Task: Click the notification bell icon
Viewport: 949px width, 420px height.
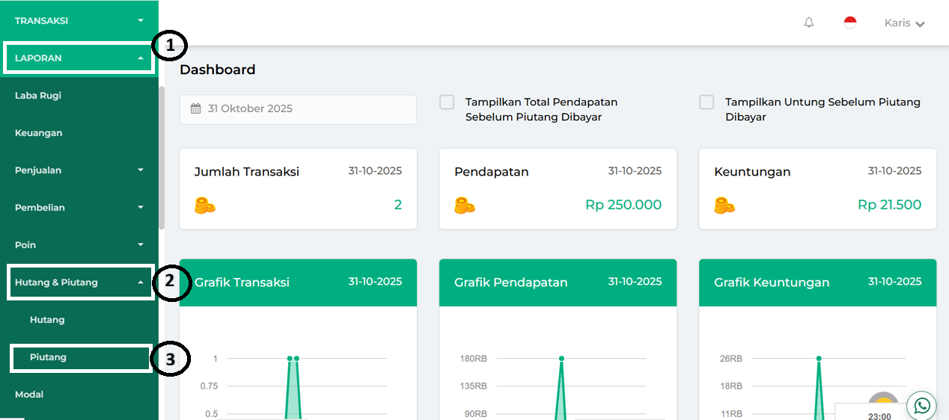Action: tap(808, 23)
